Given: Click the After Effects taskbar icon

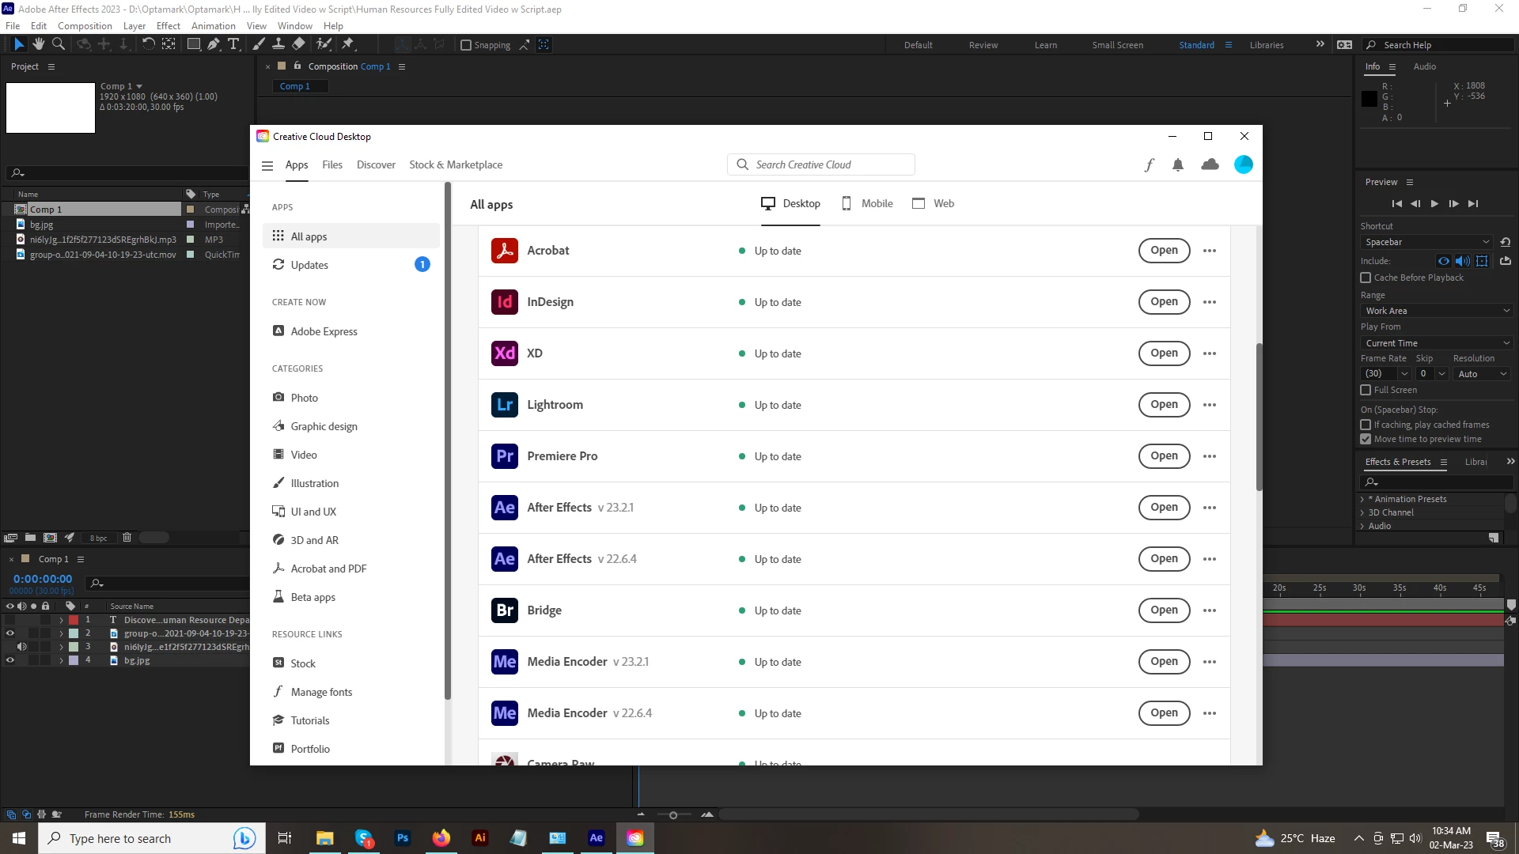Looking at the screenshot, I should click(597, 838).
